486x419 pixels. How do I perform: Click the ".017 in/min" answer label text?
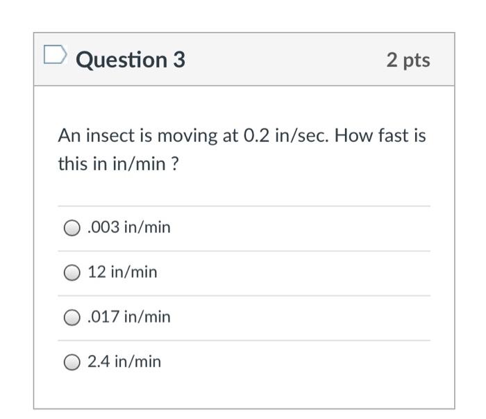point(129,317)
